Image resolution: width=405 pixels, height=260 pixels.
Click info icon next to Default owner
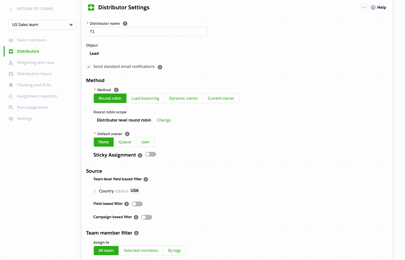[x=127, y=134]
